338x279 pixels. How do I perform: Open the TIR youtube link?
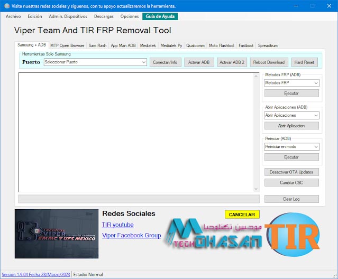[x=118, y=225]
